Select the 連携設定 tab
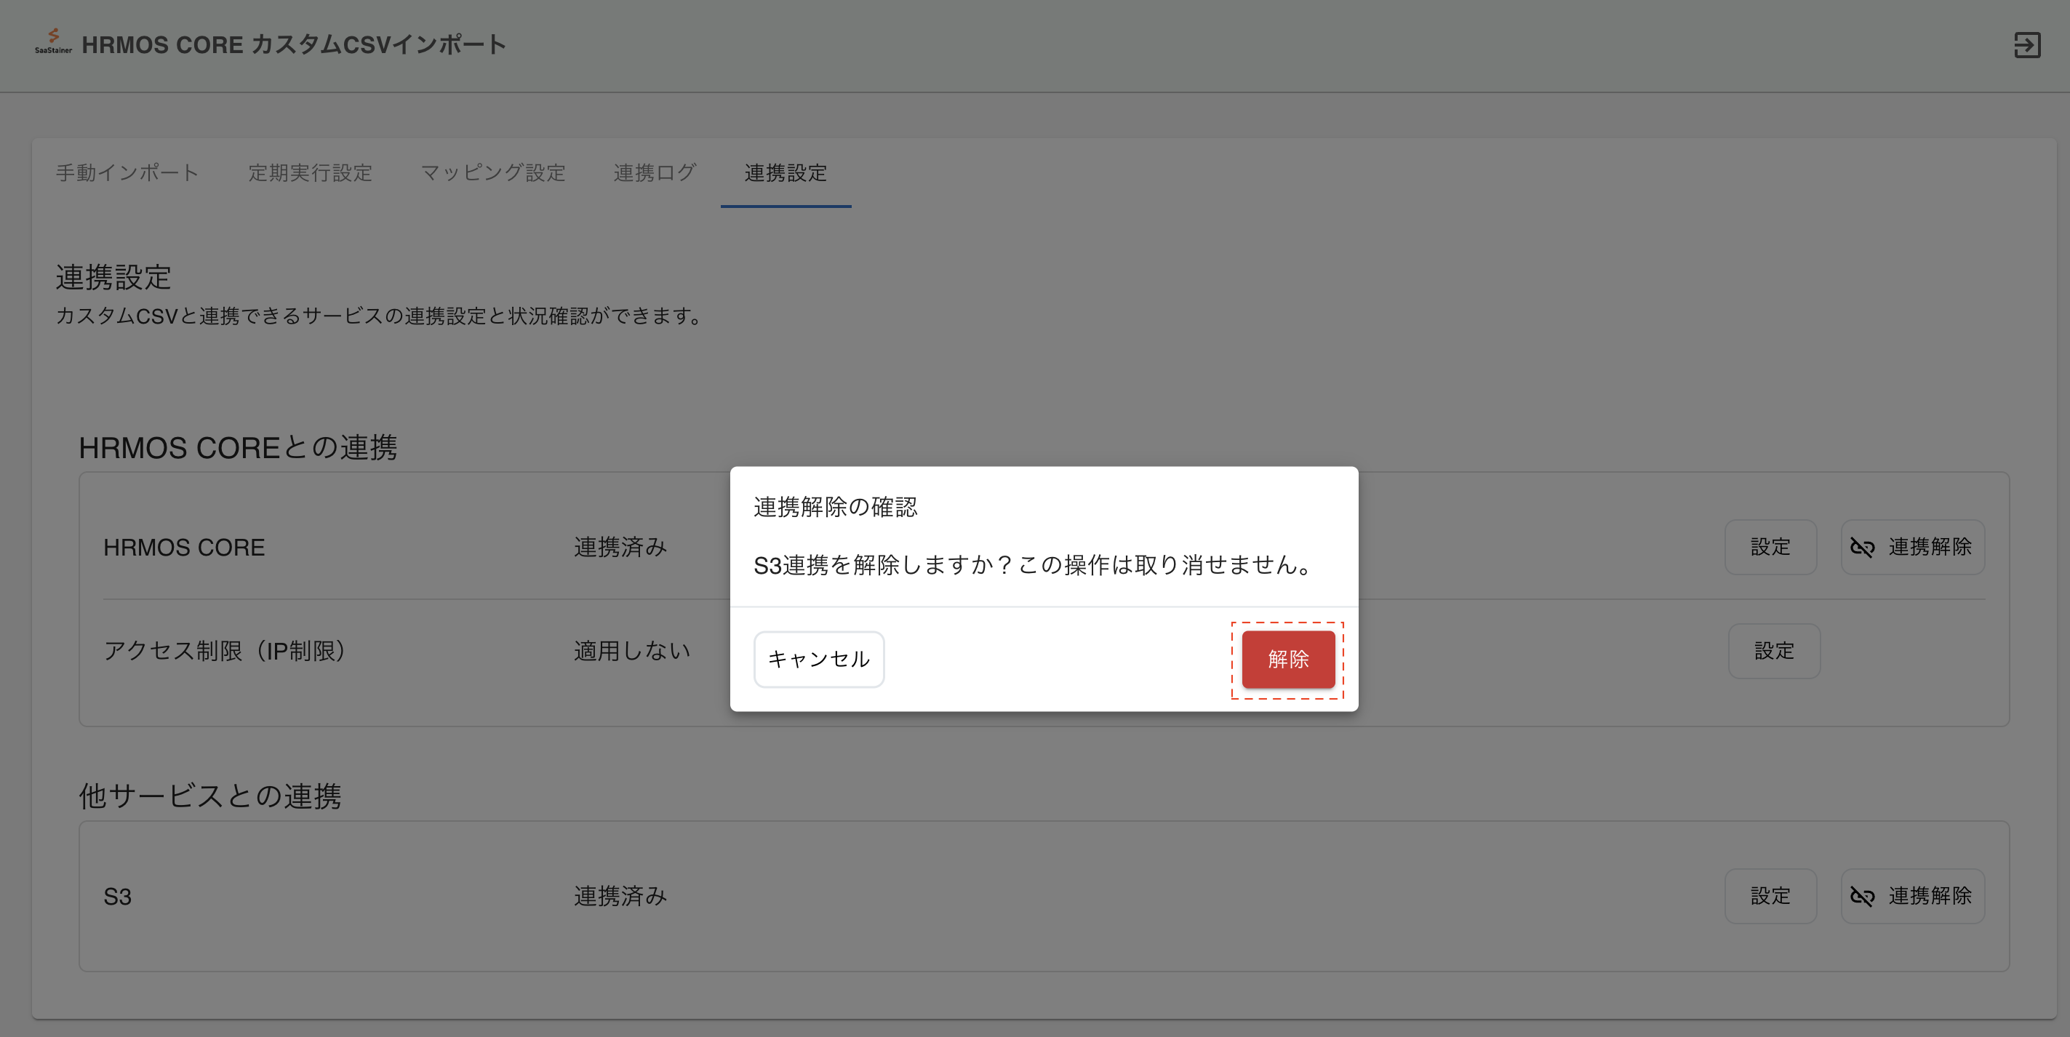 (x=785, y=172)
